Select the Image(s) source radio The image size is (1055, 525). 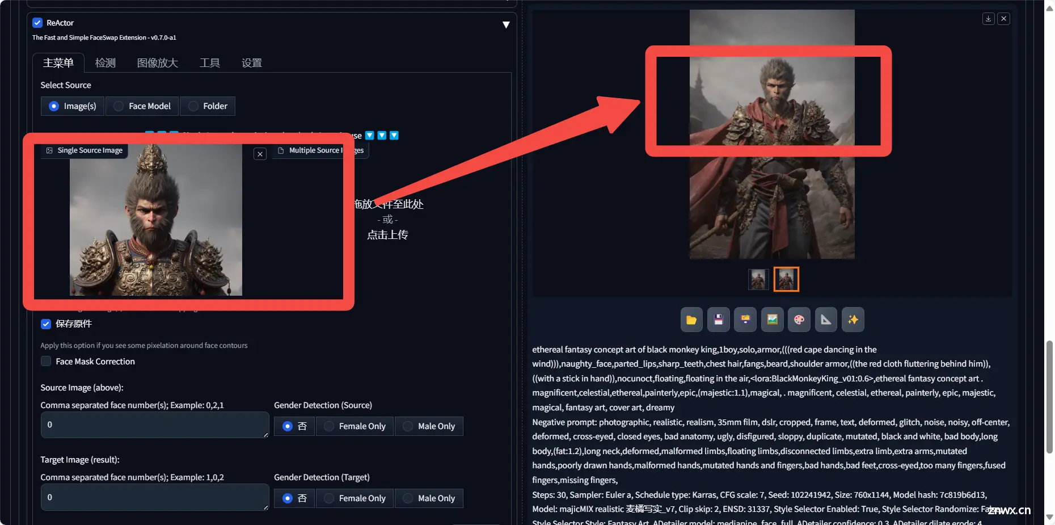click(x=72, y=106)
